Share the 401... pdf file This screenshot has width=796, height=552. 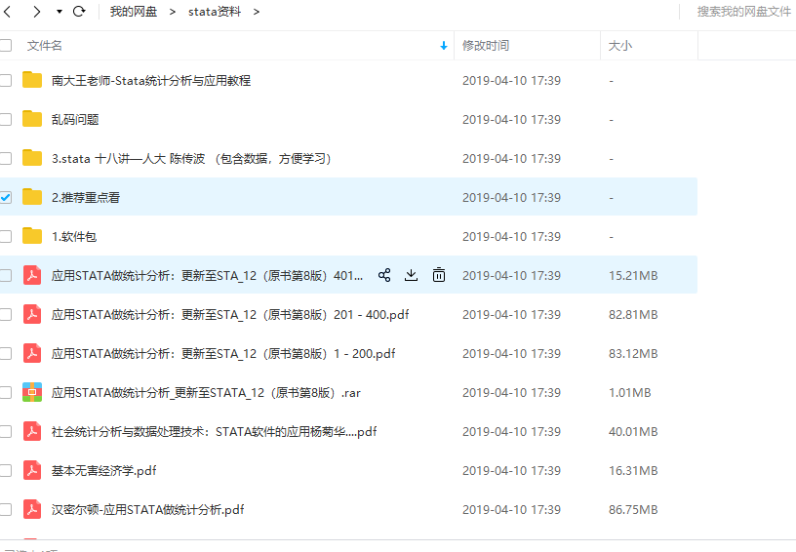point(384,275)
